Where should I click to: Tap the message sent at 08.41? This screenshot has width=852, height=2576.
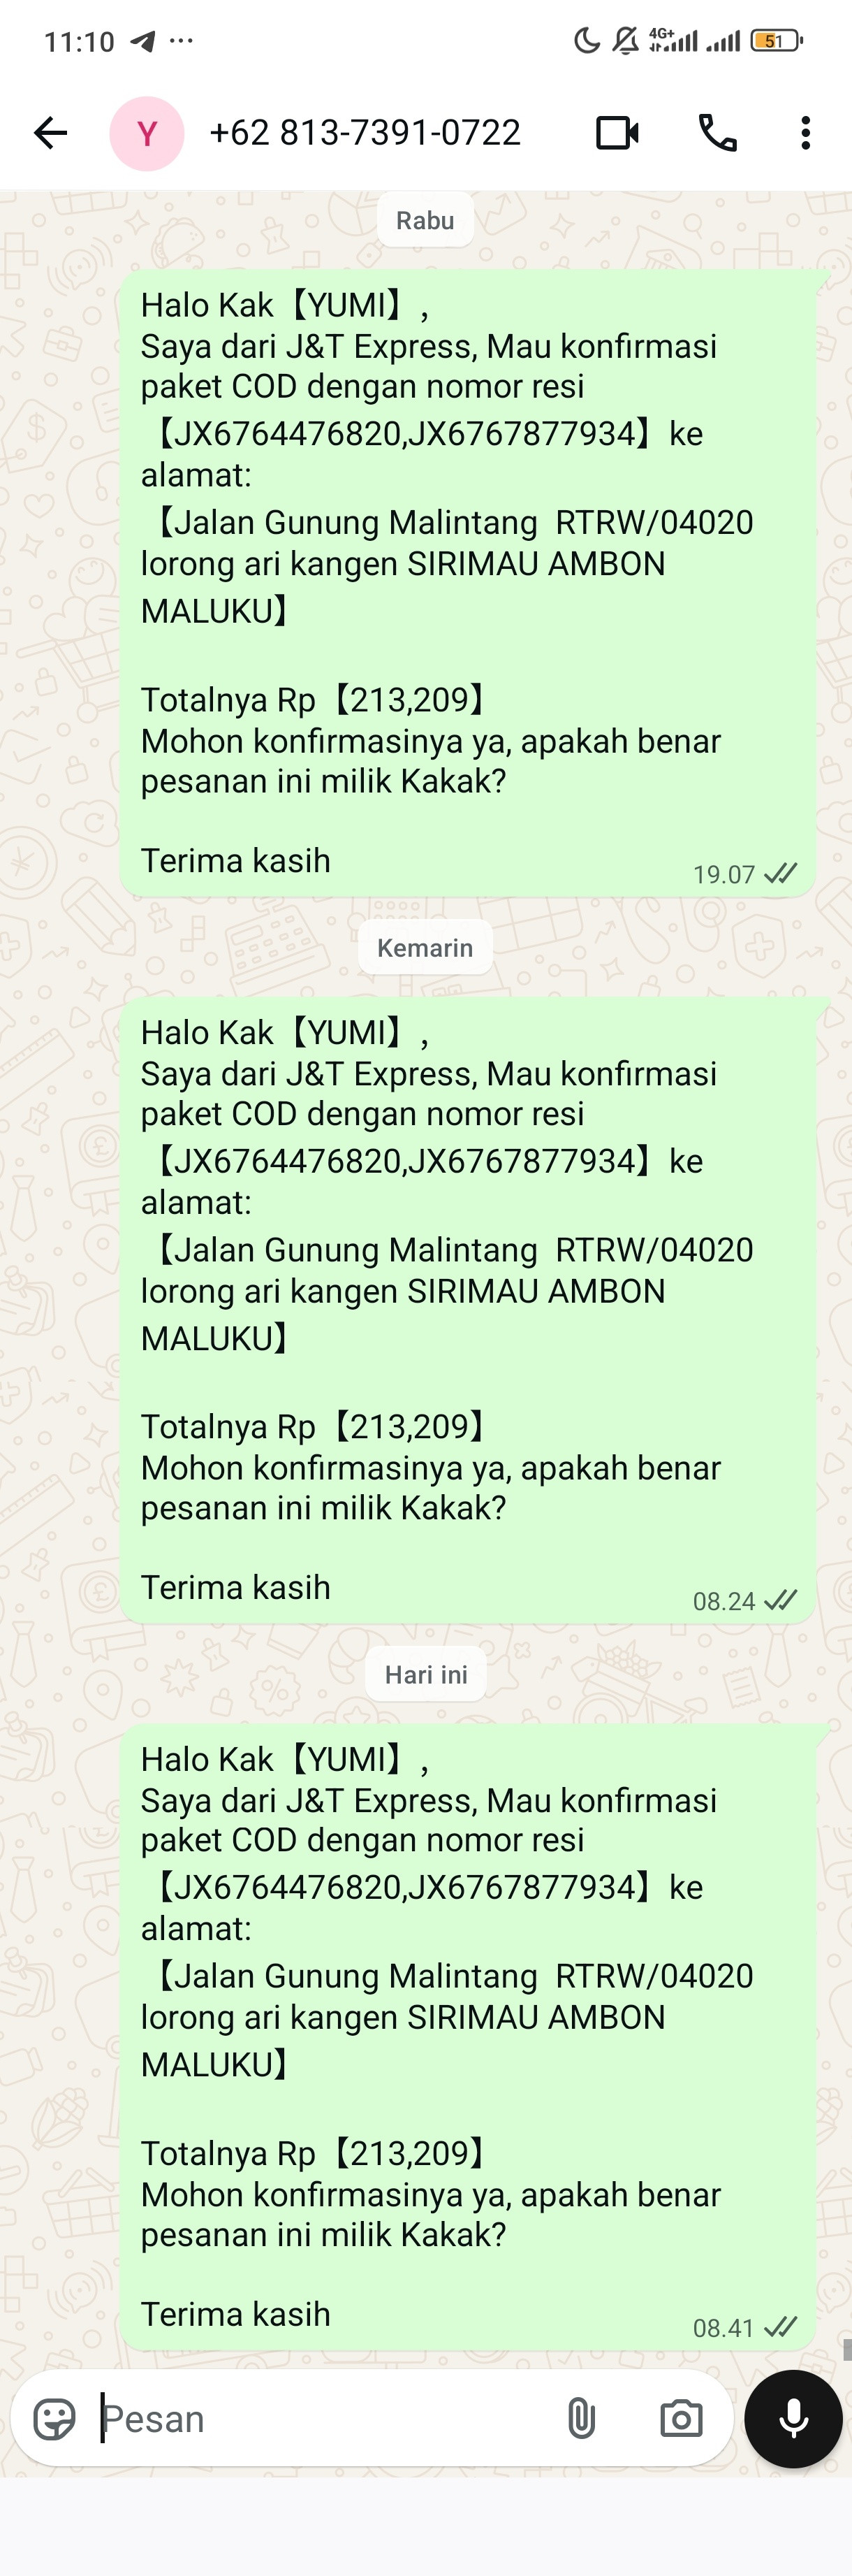(x=469, y=2037)
